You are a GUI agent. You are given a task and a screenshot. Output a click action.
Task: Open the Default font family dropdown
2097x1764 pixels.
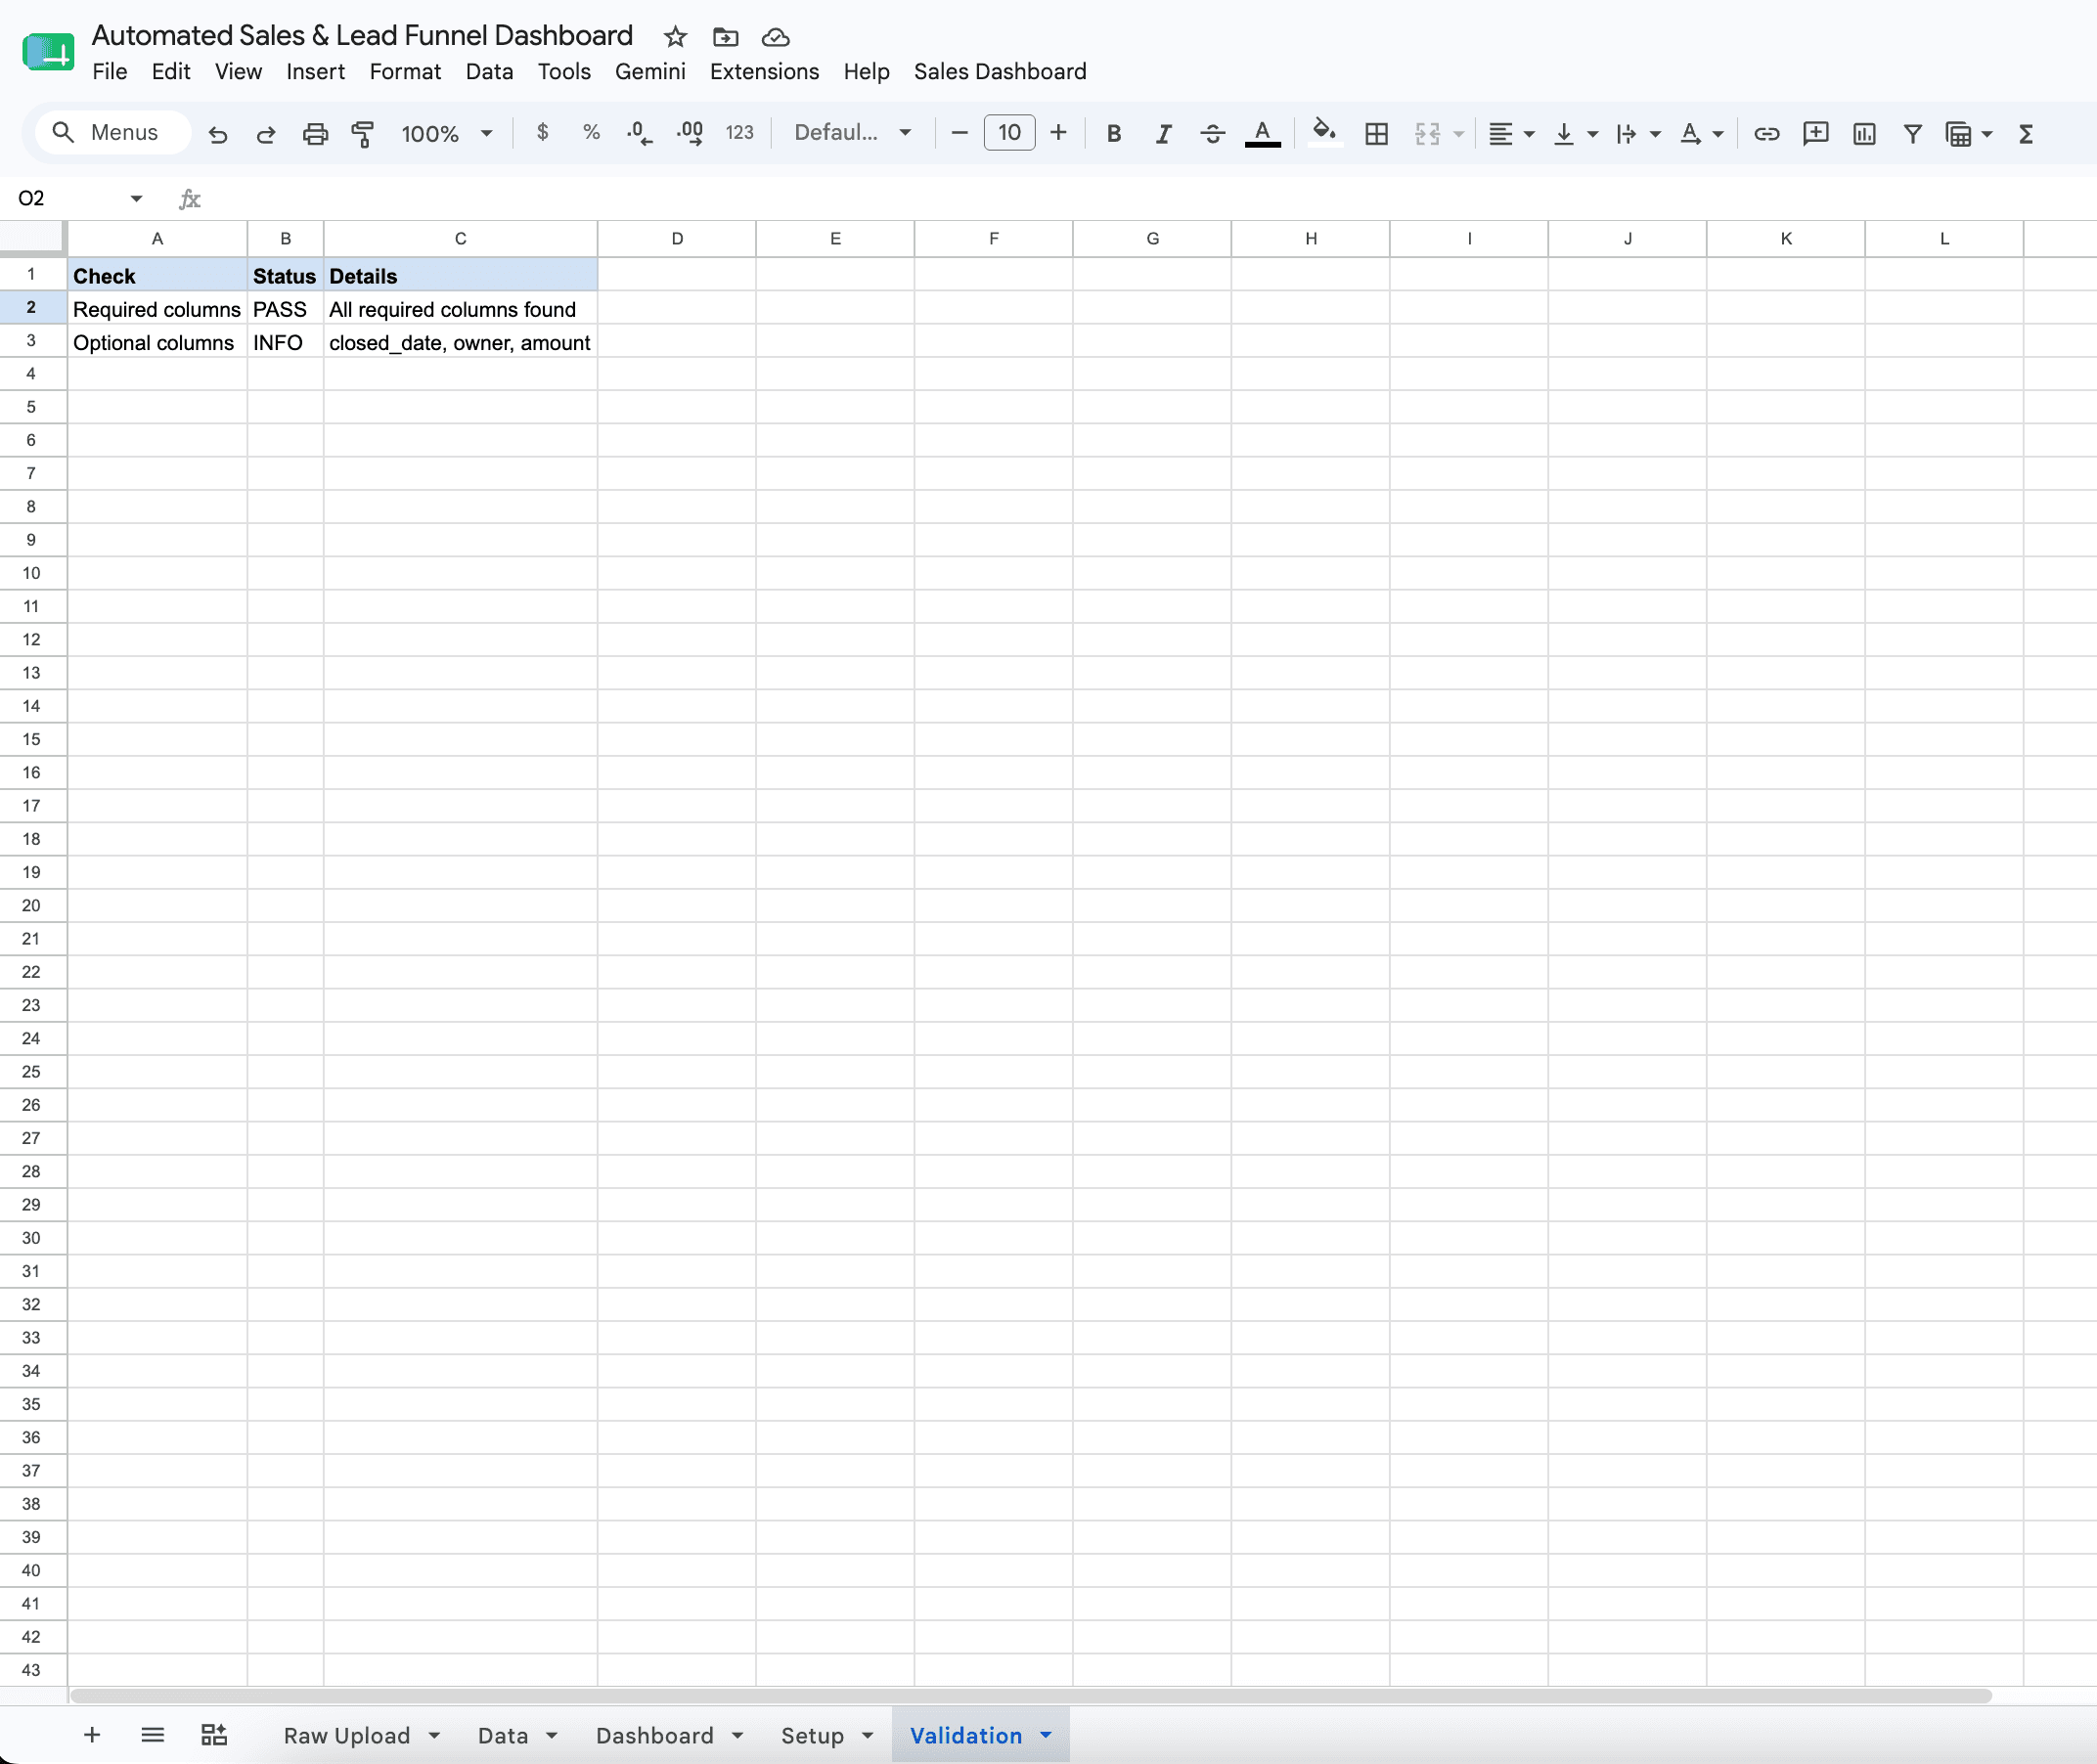[x=852, y=132]
